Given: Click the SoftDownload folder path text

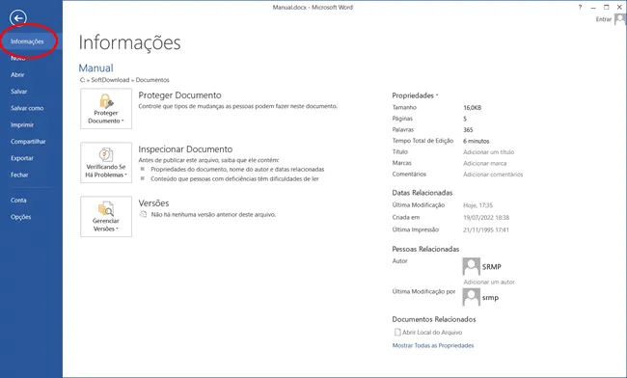Looking at the screenshot, I should click(x=110, y=80).
